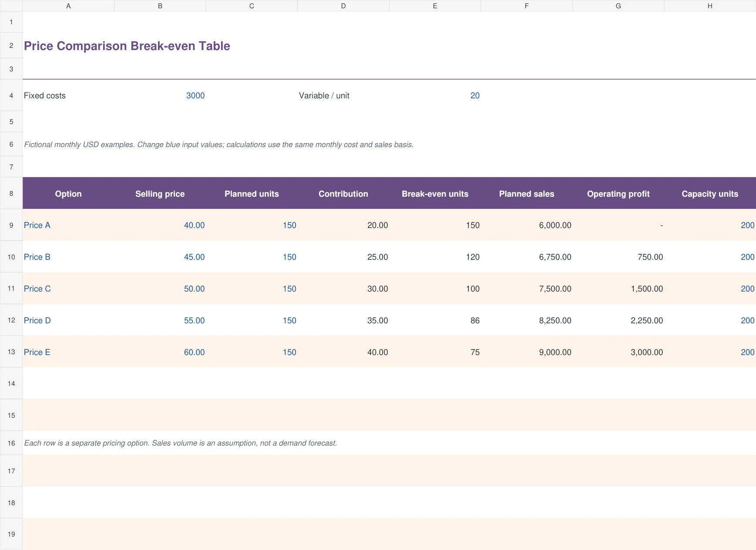Click the Fixed costs value 3000
Viewport: 756px width, 550px height.
pos(195,96)
